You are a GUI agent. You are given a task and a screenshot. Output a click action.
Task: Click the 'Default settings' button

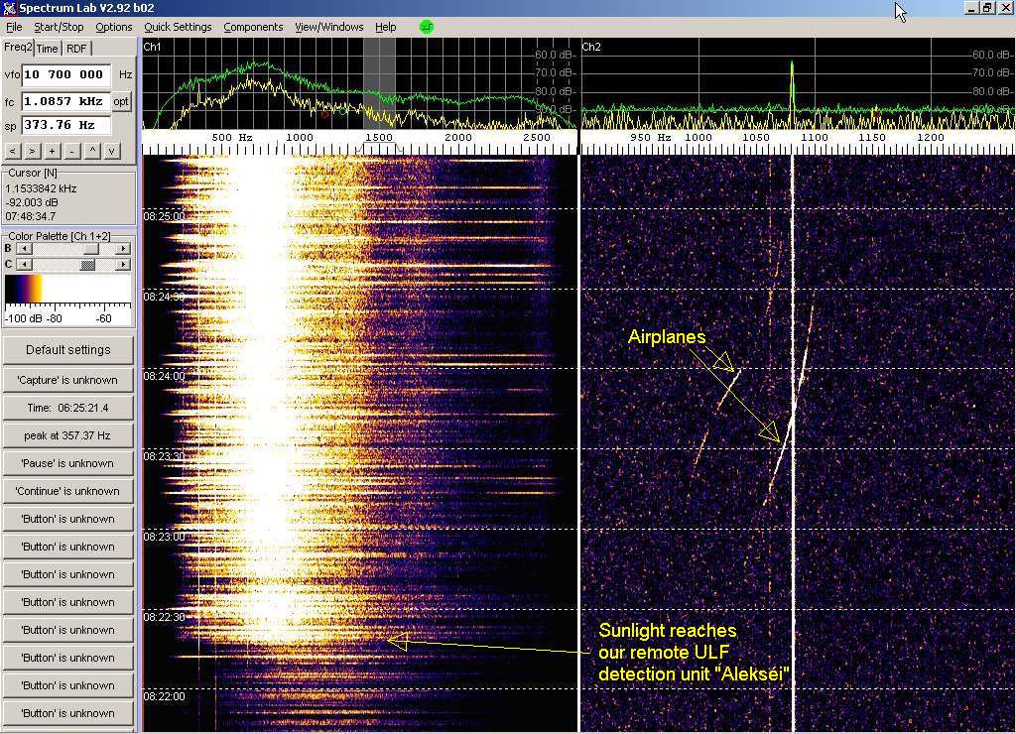click(x=67, y=350)
